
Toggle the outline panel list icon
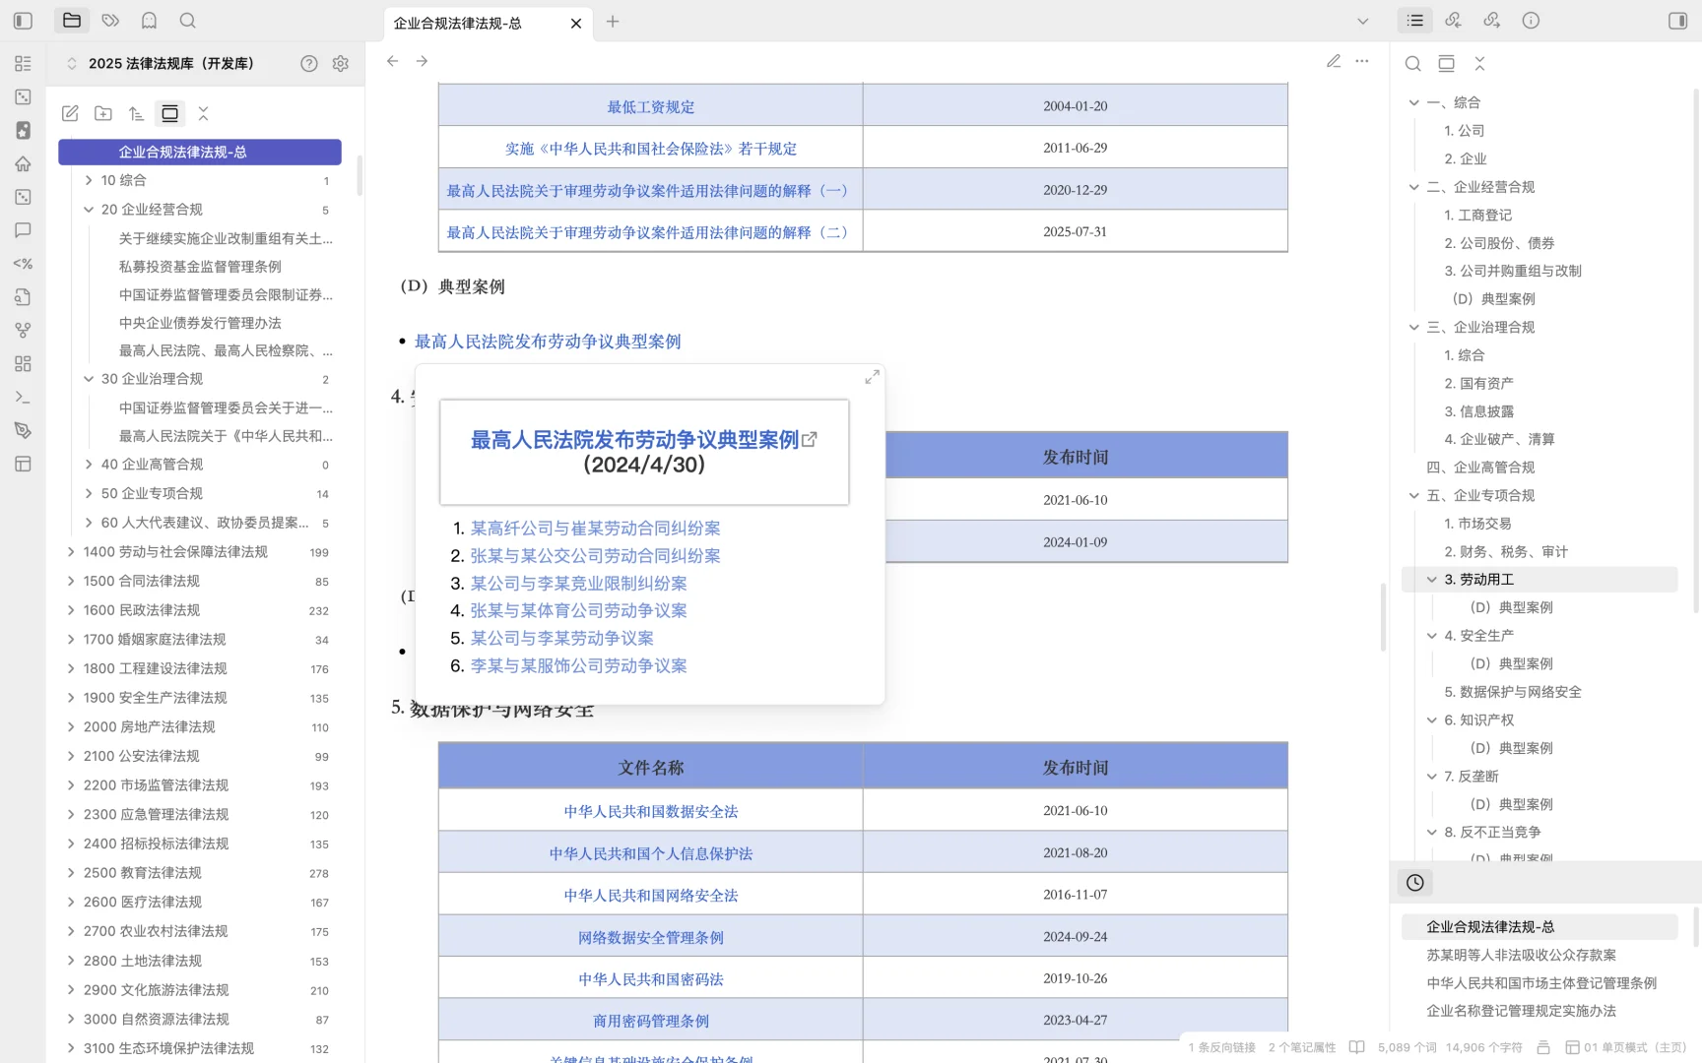[1414, 20]
